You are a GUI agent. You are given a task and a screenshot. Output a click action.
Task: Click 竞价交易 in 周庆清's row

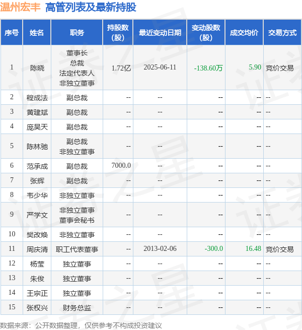pyautogui.click(x=280, y=249)
